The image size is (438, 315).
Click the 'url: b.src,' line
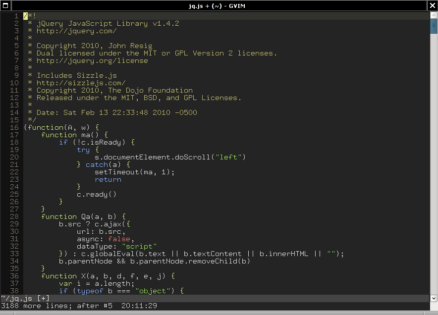(101, 231)
